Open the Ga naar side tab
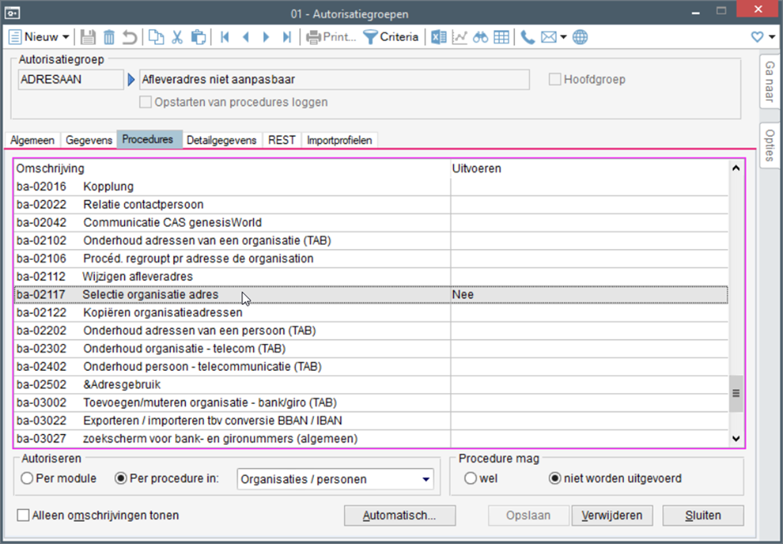Screen dimensions: 783x544 (770, 82)
